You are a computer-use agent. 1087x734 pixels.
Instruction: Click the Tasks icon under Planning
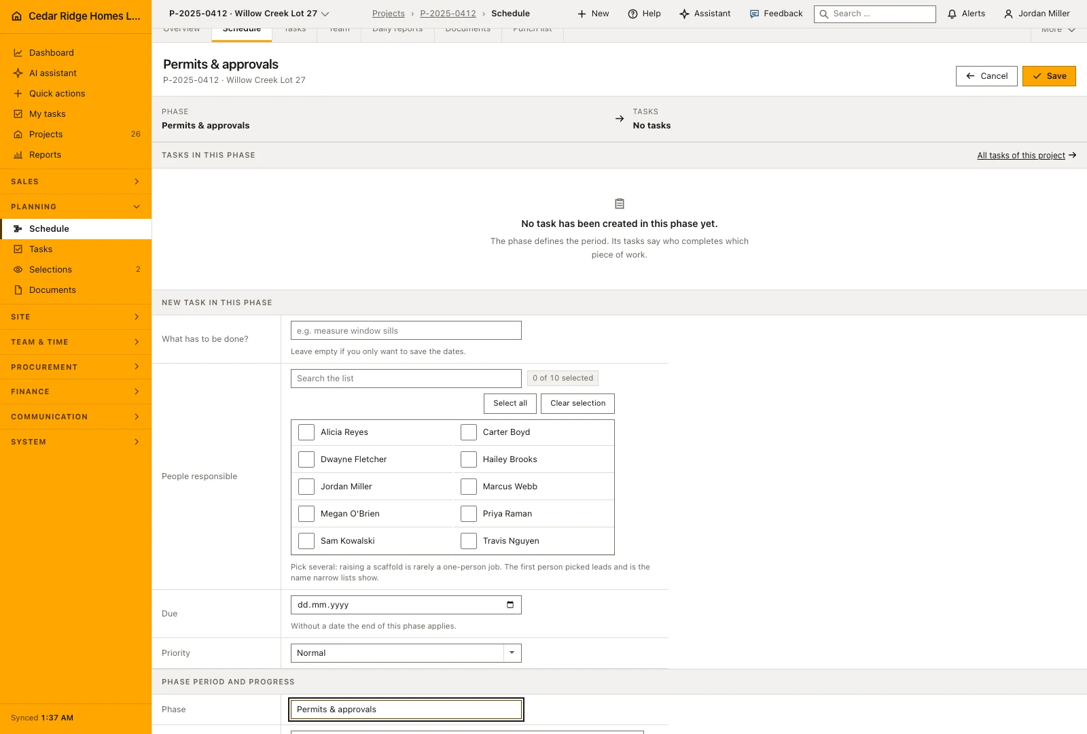click(x=18, y=249)
